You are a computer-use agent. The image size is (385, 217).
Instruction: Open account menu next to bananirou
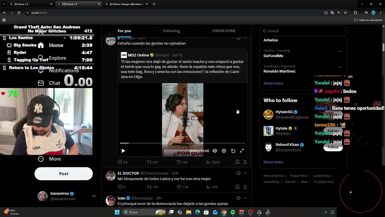(94, 196)
